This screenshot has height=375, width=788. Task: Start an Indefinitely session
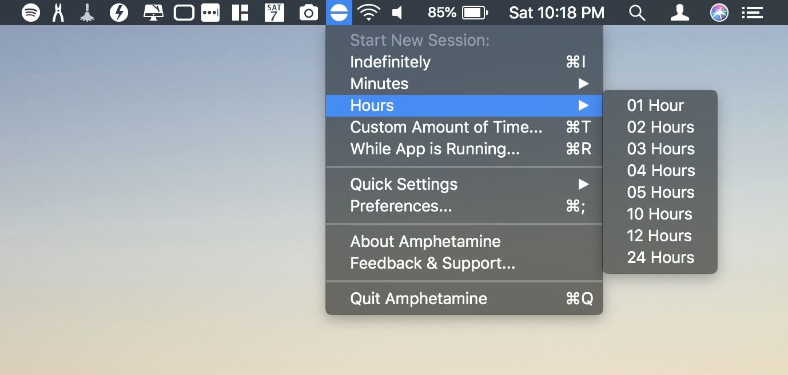click(390, 62)
